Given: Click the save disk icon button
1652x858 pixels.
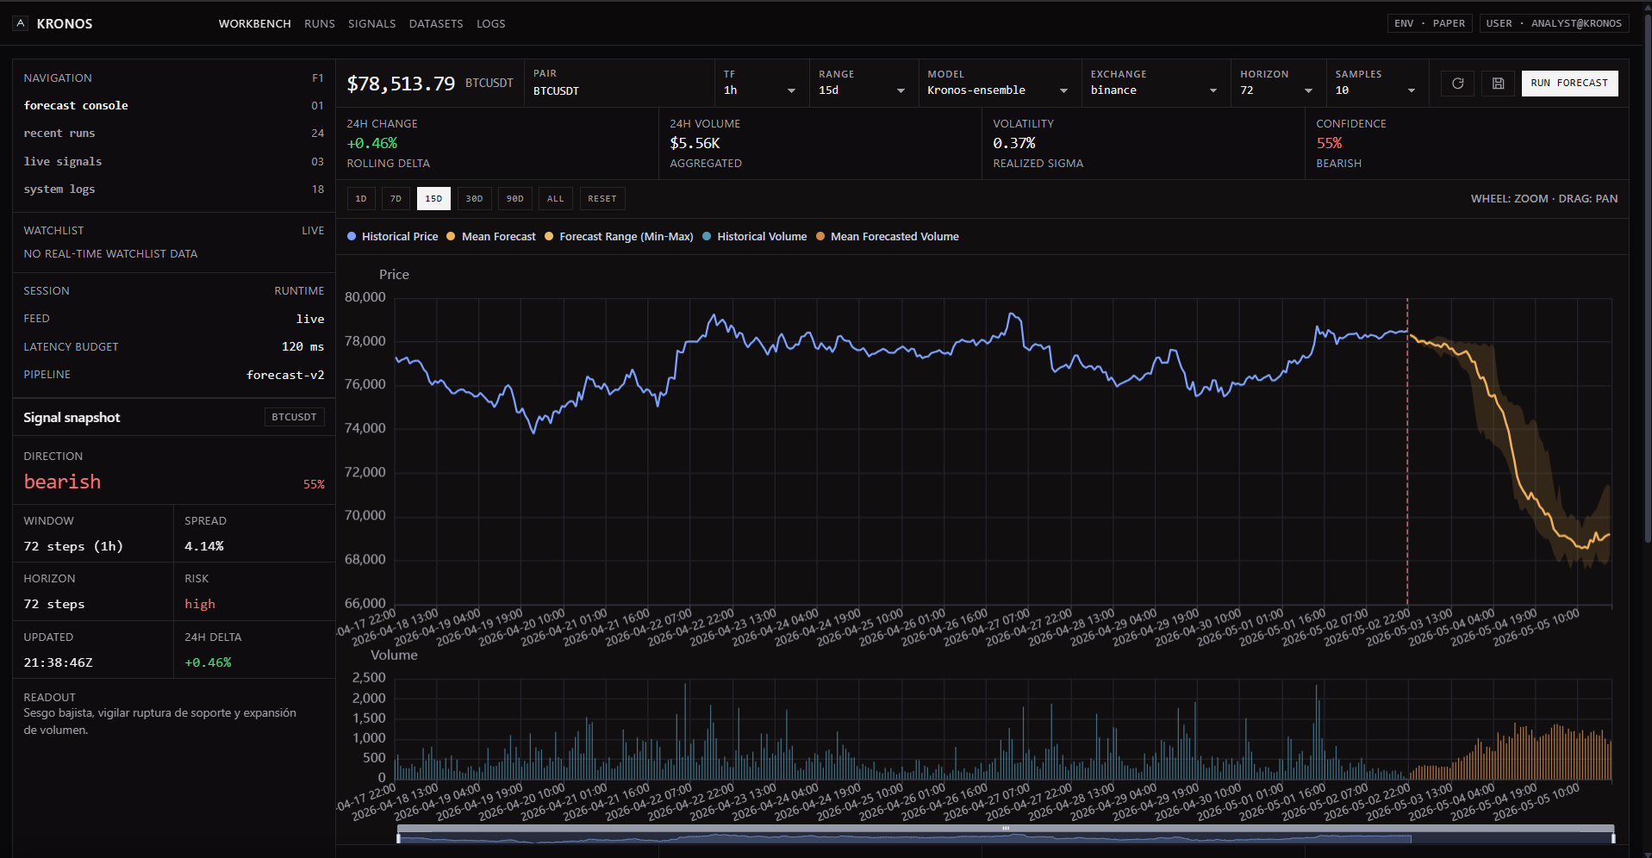Looking at the screenshot, I should click(x=1498, y=84).
